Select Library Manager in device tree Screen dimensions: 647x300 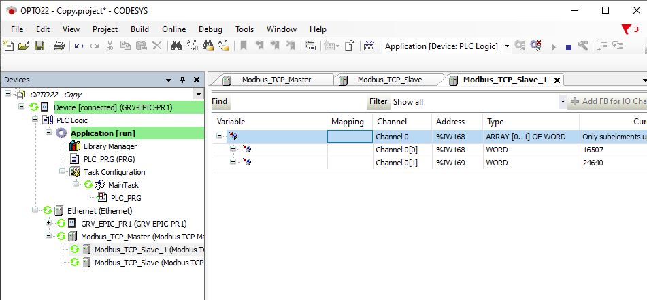coord(110,146)
